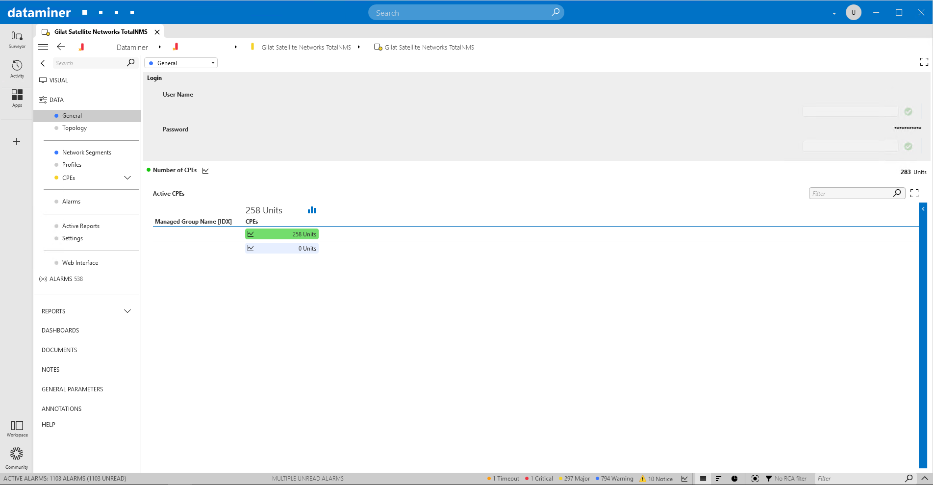
Task: Expand the REPORTS section chevron
Action: coord(127,311)
